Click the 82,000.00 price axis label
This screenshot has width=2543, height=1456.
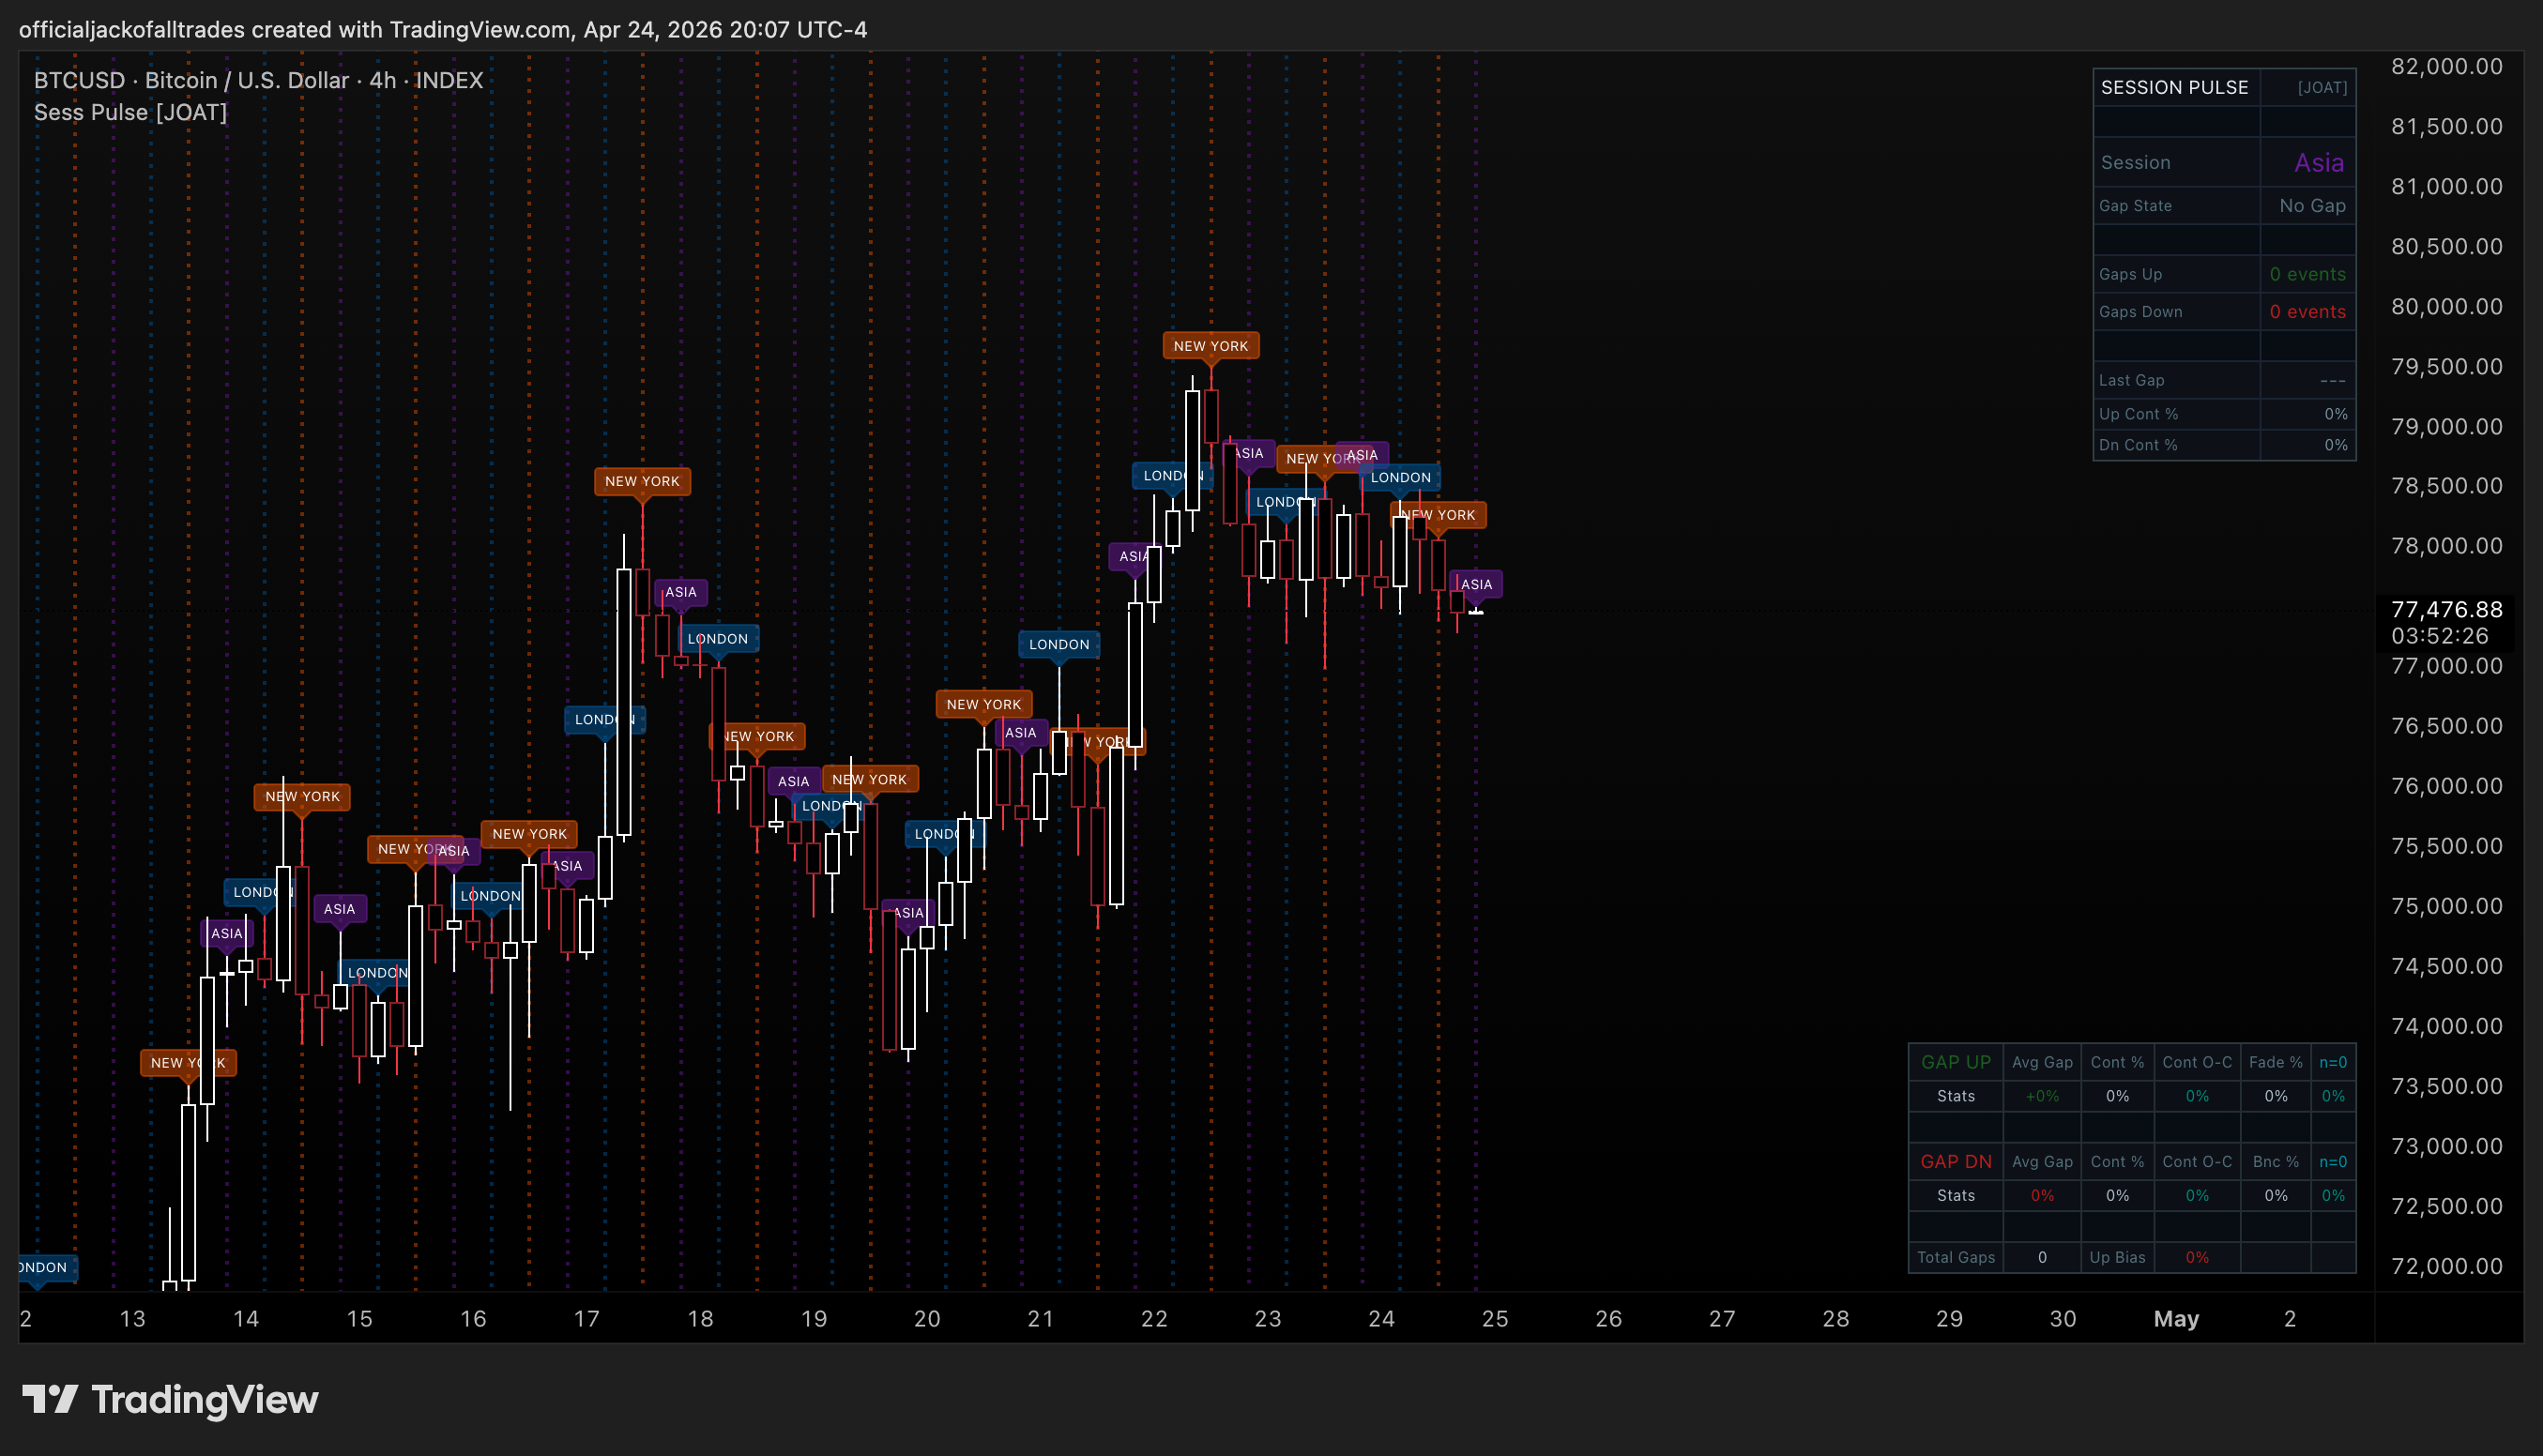2446,67
